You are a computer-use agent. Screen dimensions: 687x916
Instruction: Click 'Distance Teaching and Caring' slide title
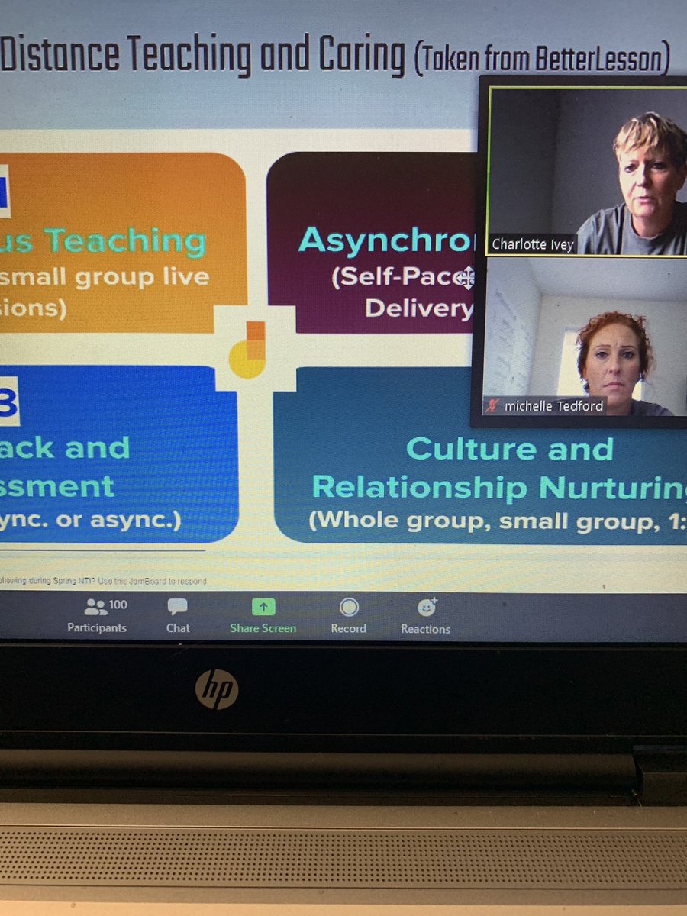tap(203, 55)
